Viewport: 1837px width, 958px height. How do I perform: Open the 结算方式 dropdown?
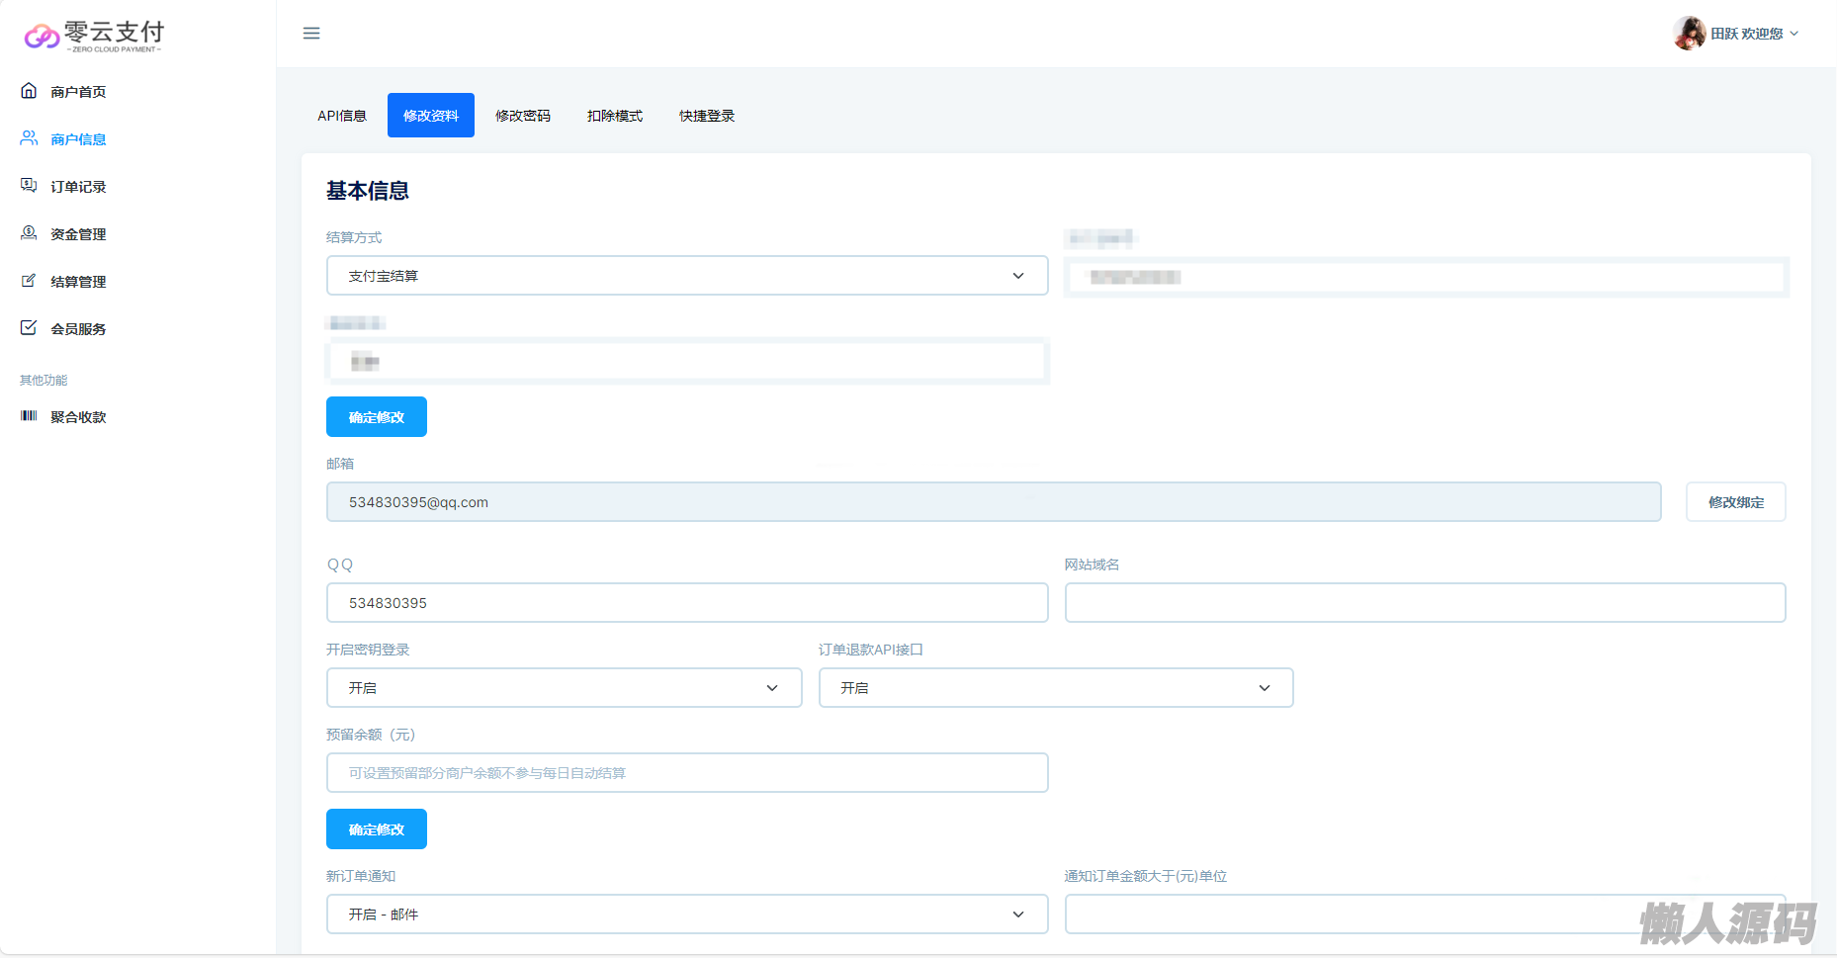pyautogui.click(x=686, y=276)
